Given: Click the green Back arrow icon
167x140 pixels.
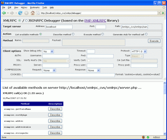Looking at the screenshot, I should click(x=4, y=13).
